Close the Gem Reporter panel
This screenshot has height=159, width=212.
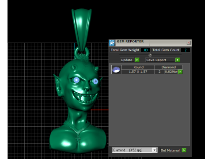(189, 43)
